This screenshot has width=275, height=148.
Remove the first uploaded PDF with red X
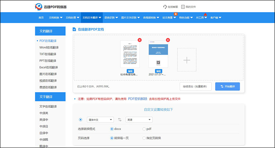pos(139,40)
